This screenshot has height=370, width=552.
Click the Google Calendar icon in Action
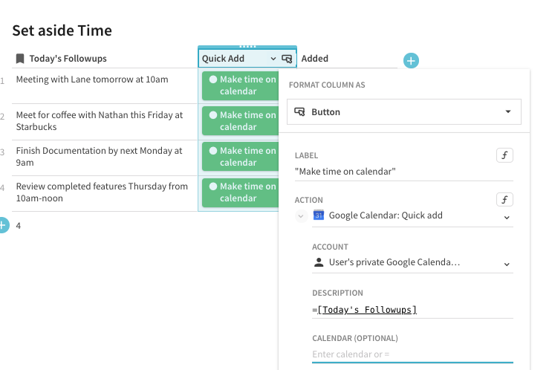point(319,215)
